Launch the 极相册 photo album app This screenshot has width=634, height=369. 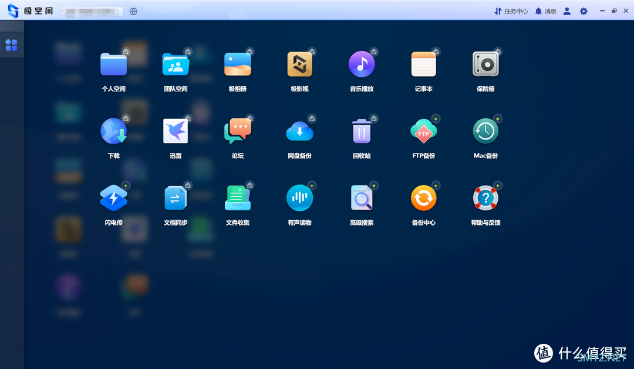(238, 64)
